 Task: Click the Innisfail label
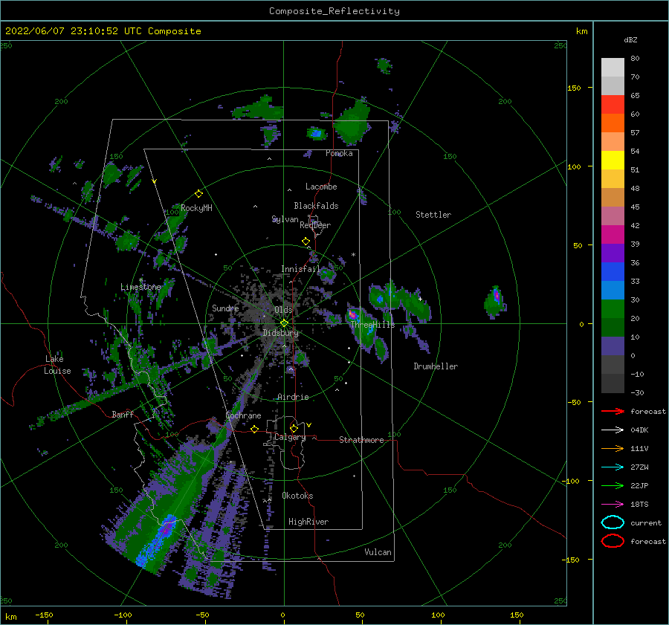click(300, 269)
